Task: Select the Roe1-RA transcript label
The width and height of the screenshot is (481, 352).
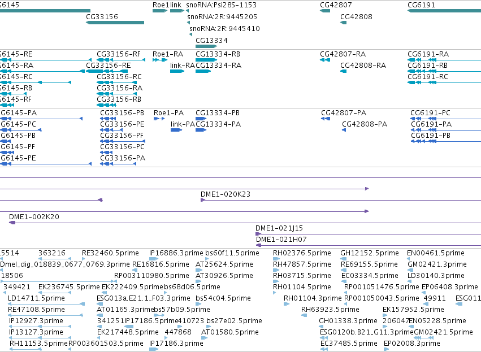Action: (x=168, y=54)
